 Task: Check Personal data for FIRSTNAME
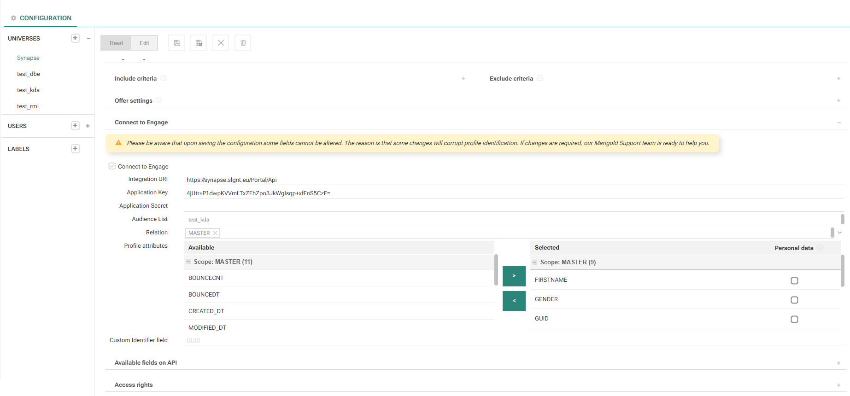click(794, 280)
